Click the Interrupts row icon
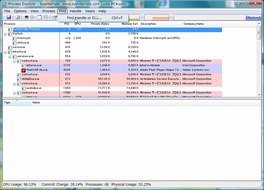Viewport: 264px width, 190px height. point(15,39)
